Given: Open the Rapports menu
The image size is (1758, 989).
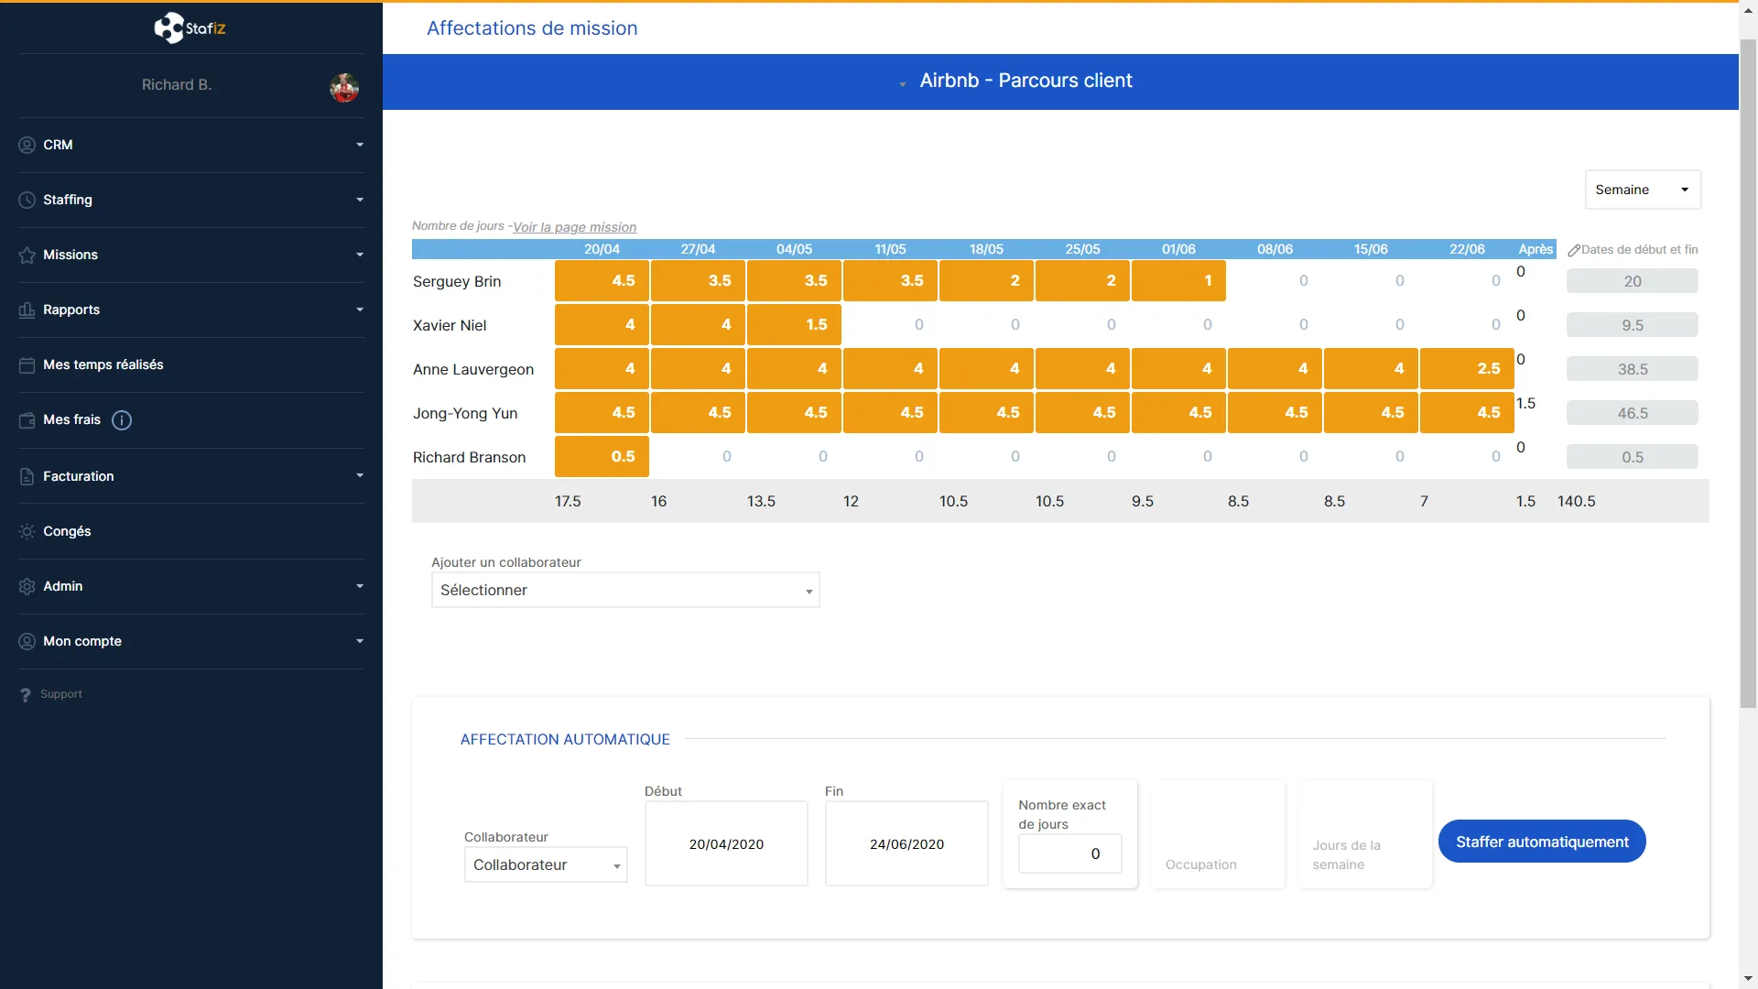Looking at the screenshot, I should pos(190,310).
